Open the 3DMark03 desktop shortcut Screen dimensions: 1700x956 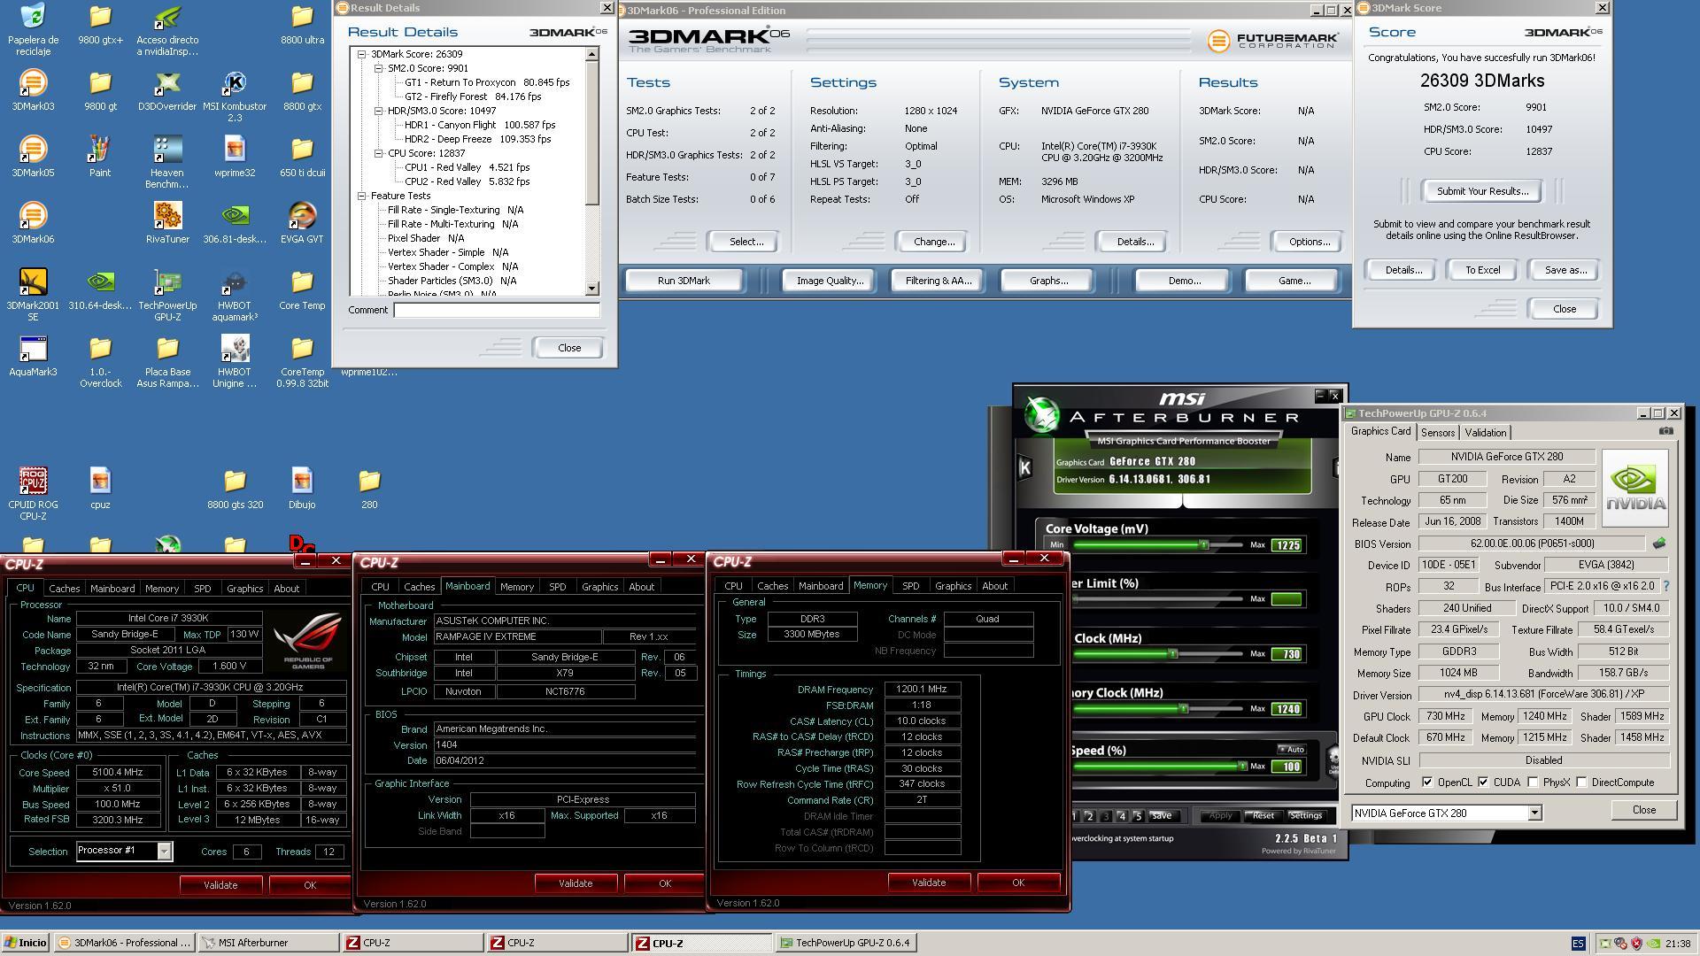point(33,91)
